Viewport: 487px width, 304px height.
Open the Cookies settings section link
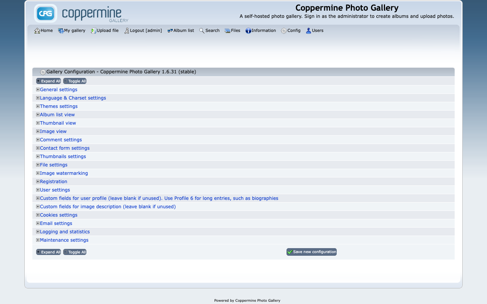[59, 215]
